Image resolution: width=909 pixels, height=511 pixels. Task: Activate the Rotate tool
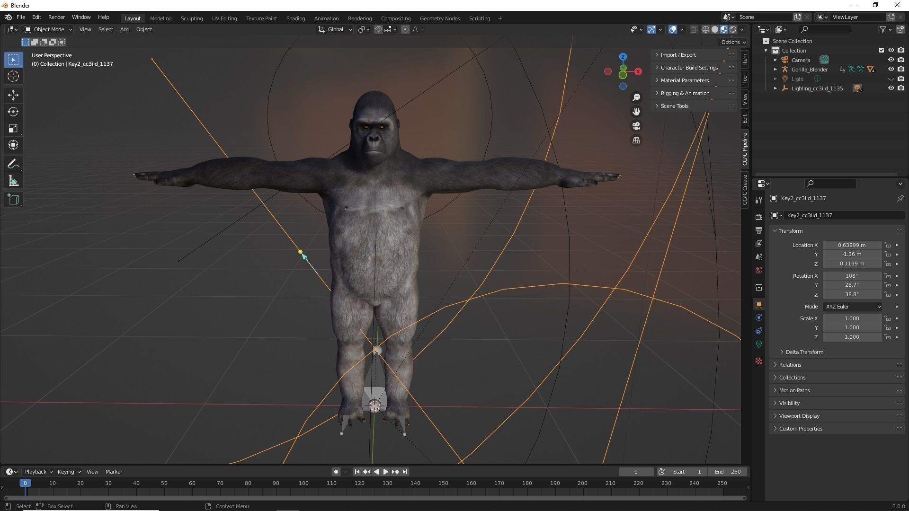[13, 112]
